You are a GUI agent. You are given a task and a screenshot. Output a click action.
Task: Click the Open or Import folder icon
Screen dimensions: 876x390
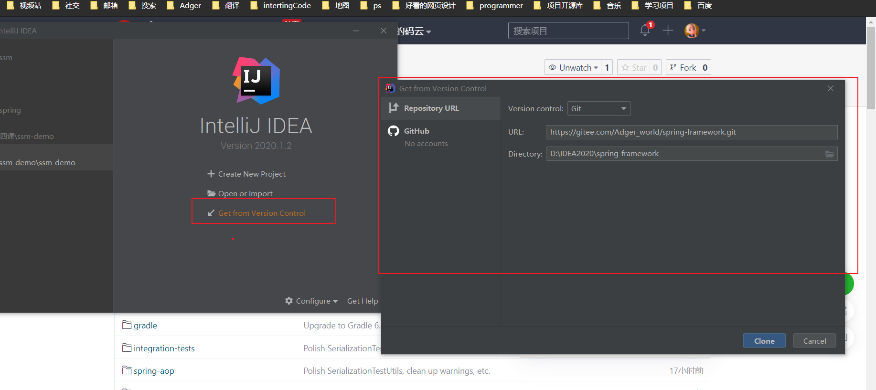(x=211, y=193)
